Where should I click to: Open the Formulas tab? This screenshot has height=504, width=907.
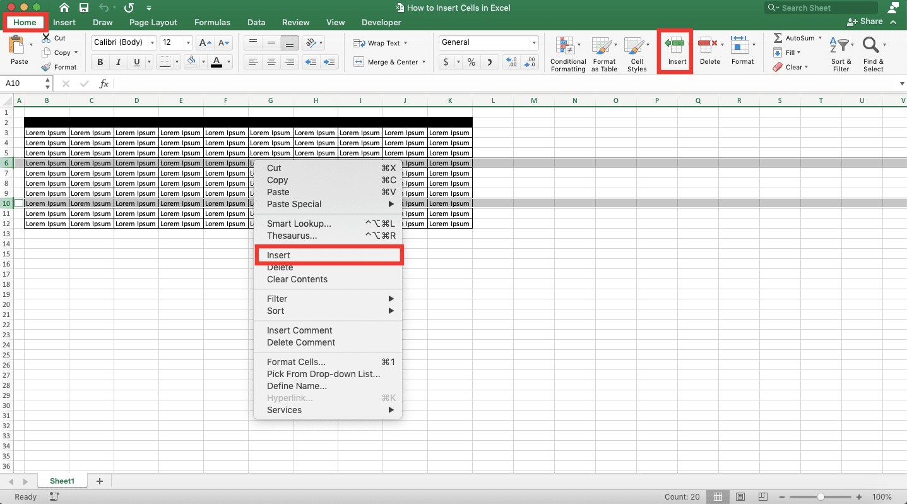click(212, 22)
